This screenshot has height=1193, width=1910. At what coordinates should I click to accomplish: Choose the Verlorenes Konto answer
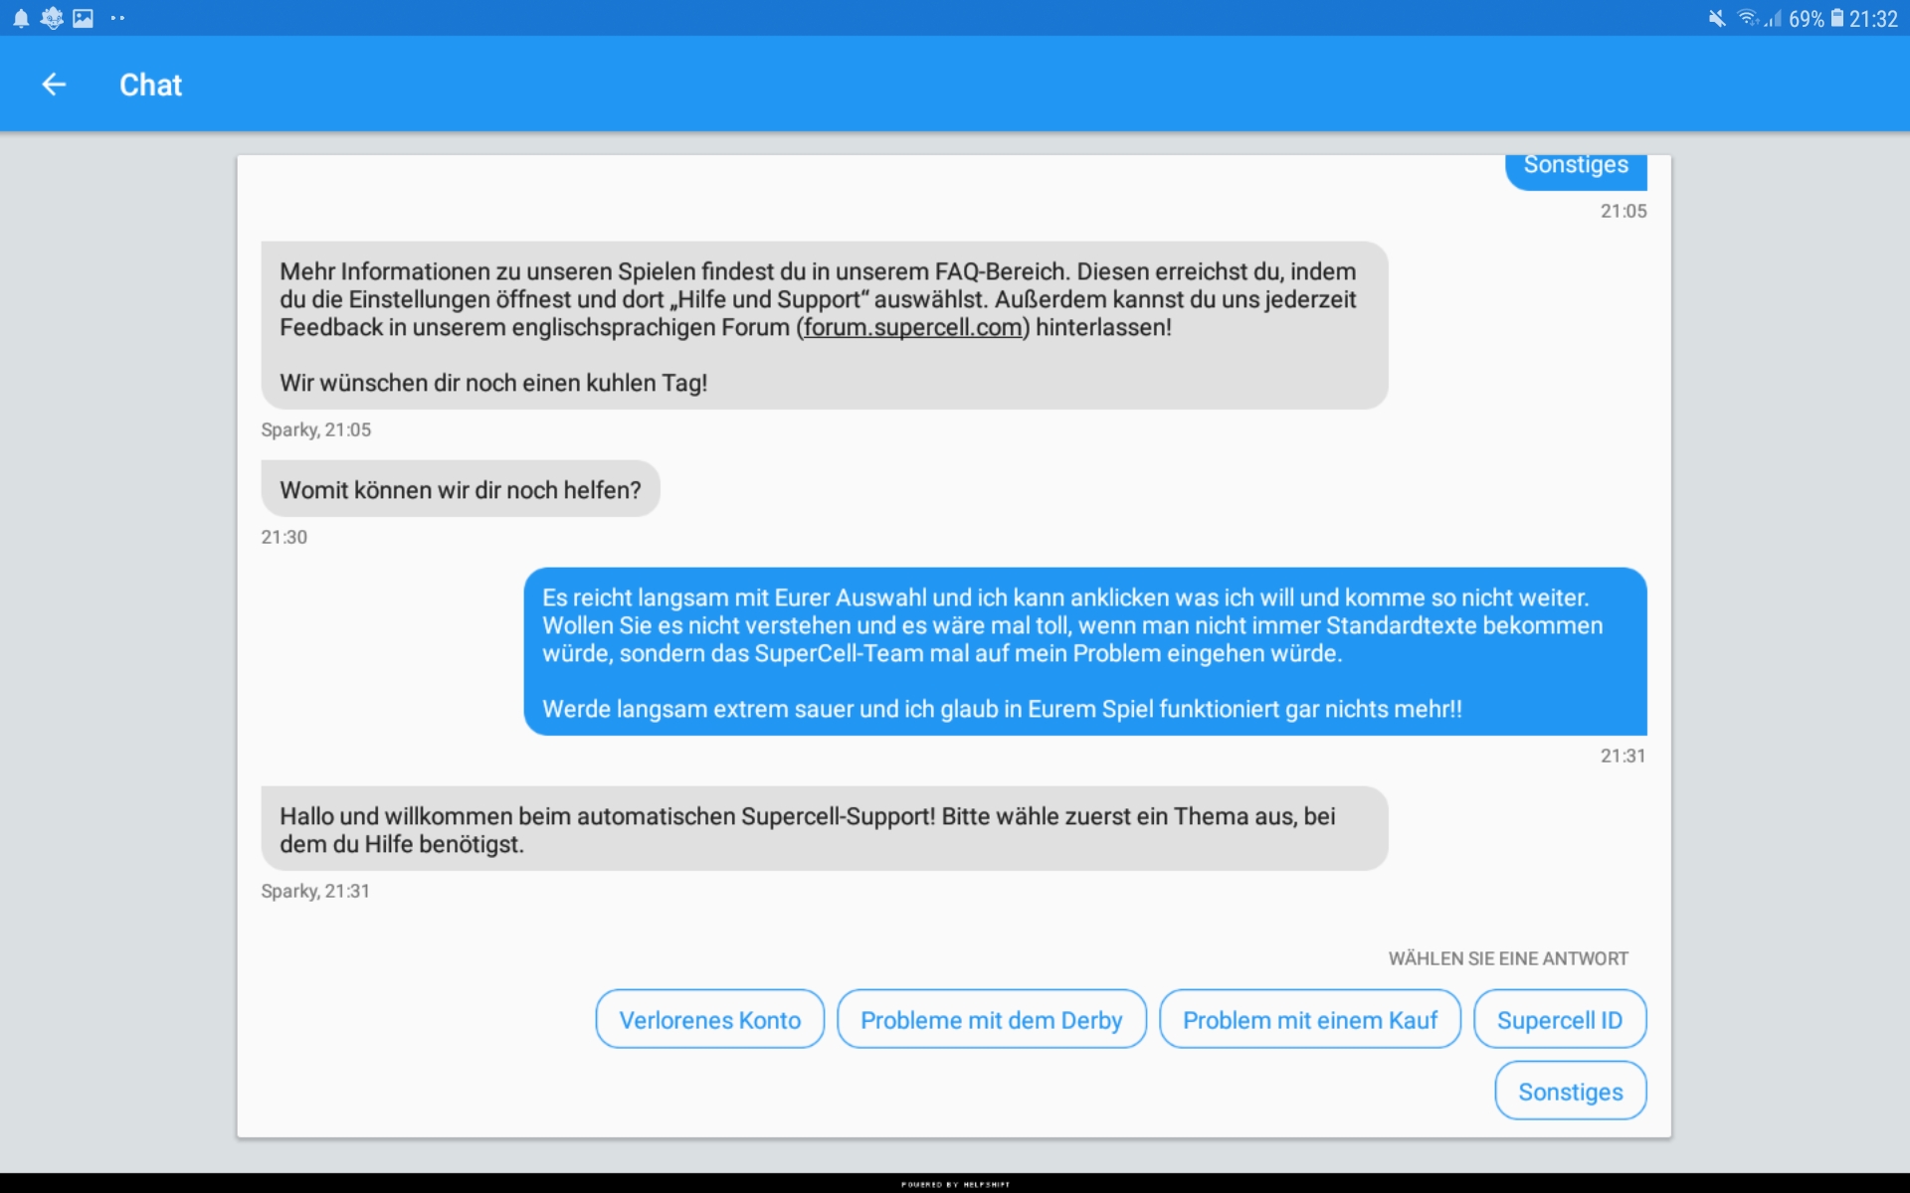click(x=709, y=1019)
